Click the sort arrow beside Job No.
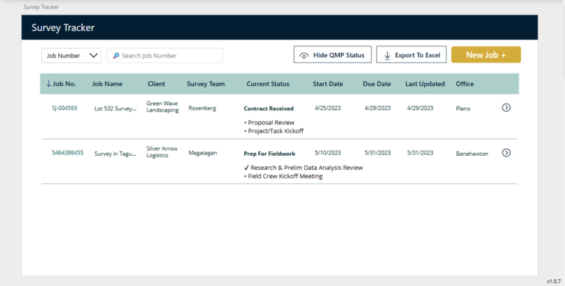The height and width of the screenshot is (286, 565). click(x=49, y=84)
